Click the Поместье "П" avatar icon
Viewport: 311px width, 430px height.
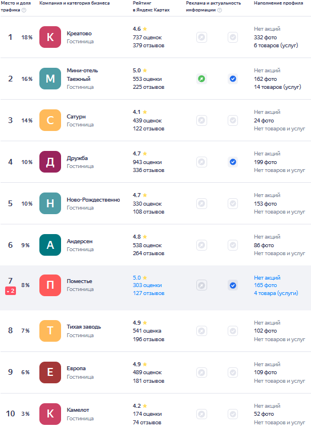[50, 285]
